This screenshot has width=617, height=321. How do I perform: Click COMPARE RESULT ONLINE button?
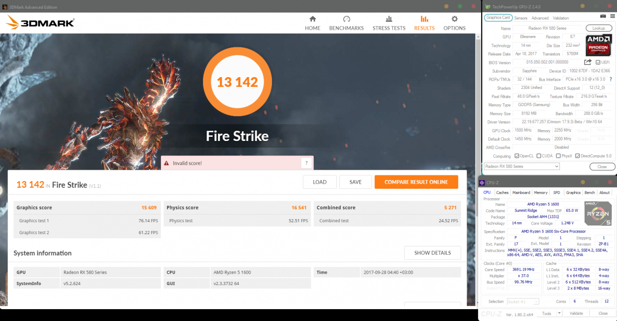pos(416,182)
